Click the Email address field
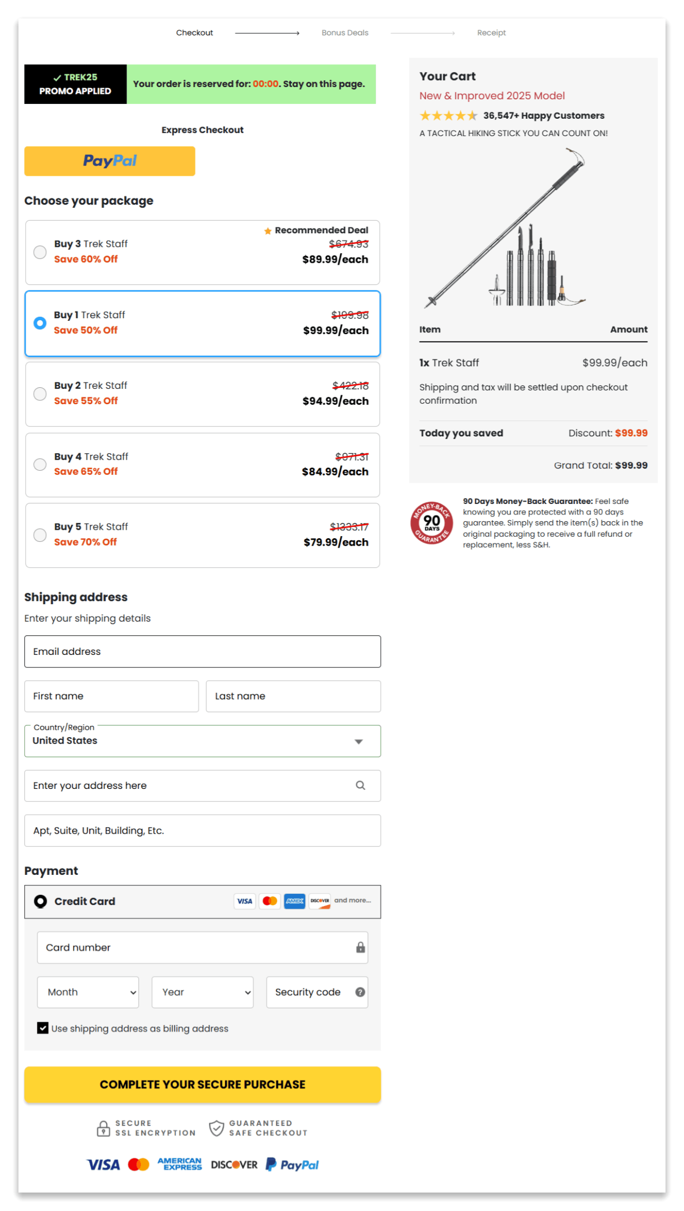This screenshot has height=1211, width=684. pyautogui.click(x=203, y=651)
